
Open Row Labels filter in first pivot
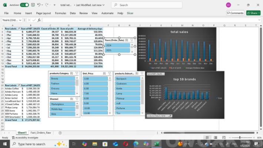tap(19, 28)
